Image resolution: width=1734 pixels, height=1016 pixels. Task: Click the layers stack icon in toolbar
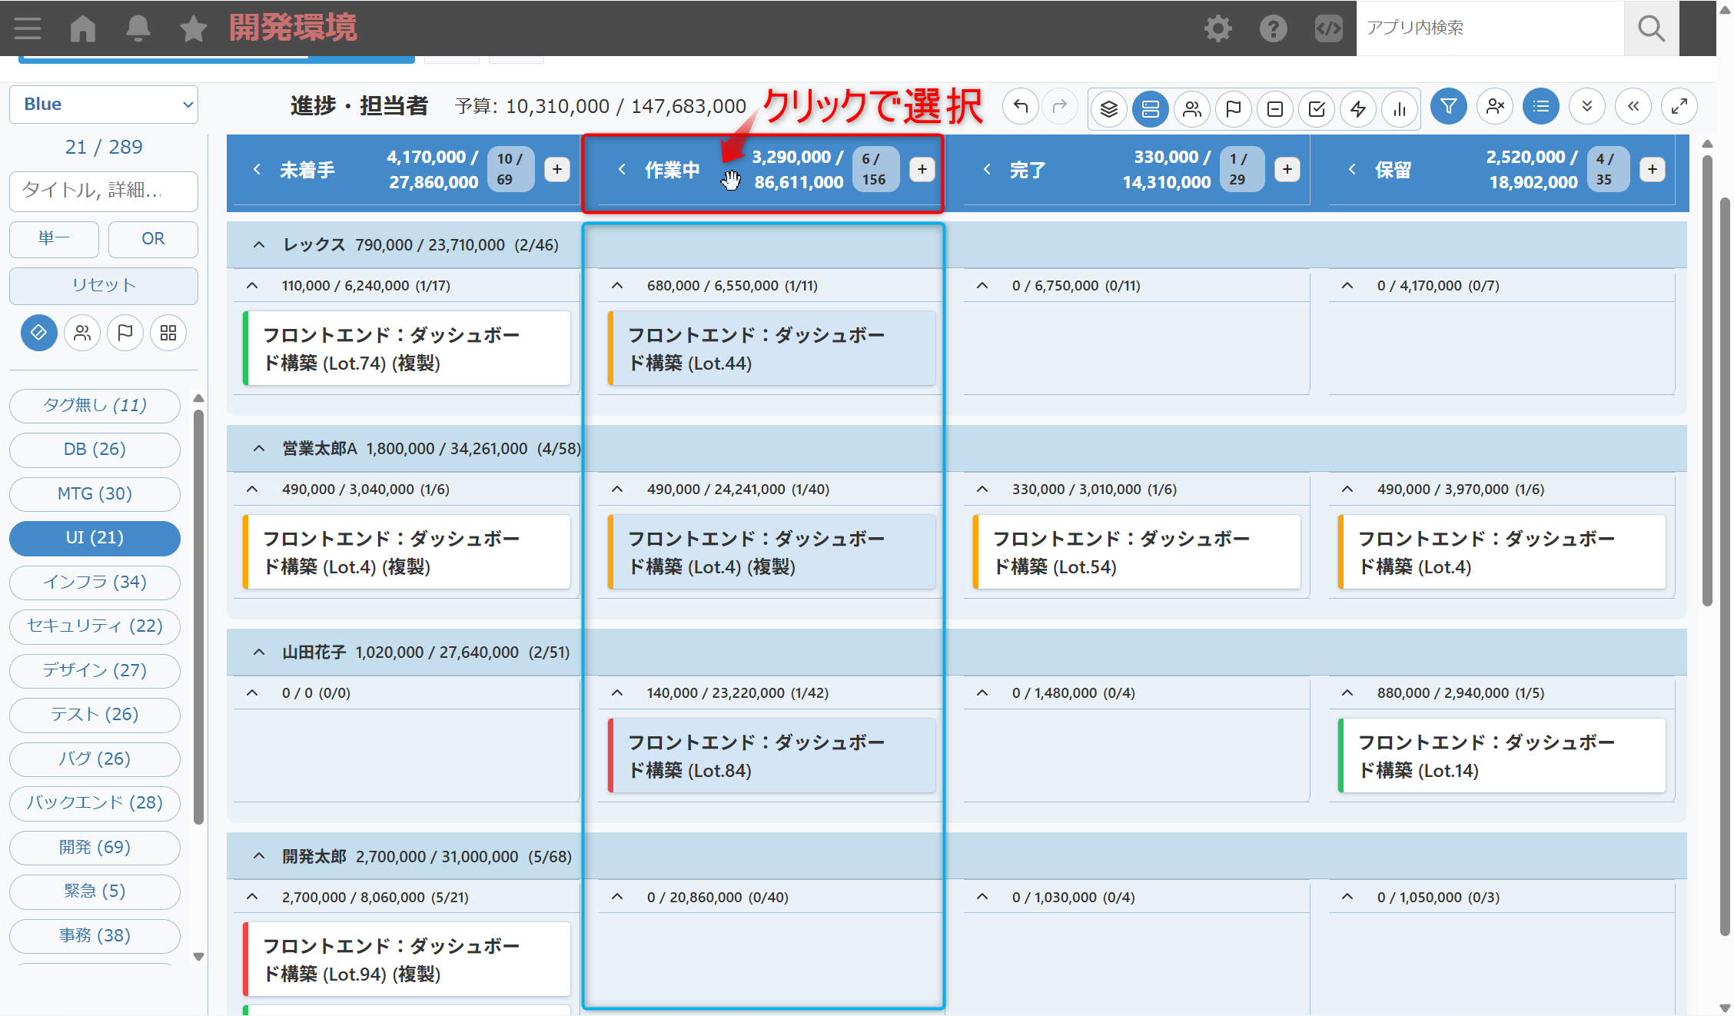click(1108, 108)
